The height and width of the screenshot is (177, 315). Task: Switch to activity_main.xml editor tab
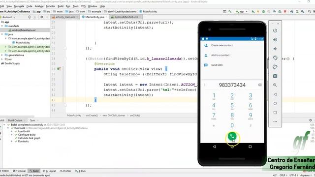click(65, 17)
